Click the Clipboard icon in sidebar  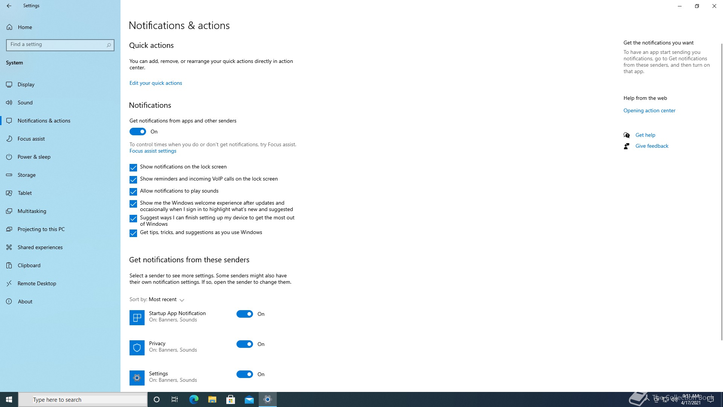[9, 265]
